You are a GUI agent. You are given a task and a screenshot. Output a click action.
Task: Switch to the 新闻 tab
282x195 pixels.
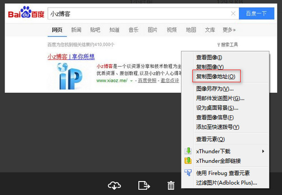tap(76, 30)
